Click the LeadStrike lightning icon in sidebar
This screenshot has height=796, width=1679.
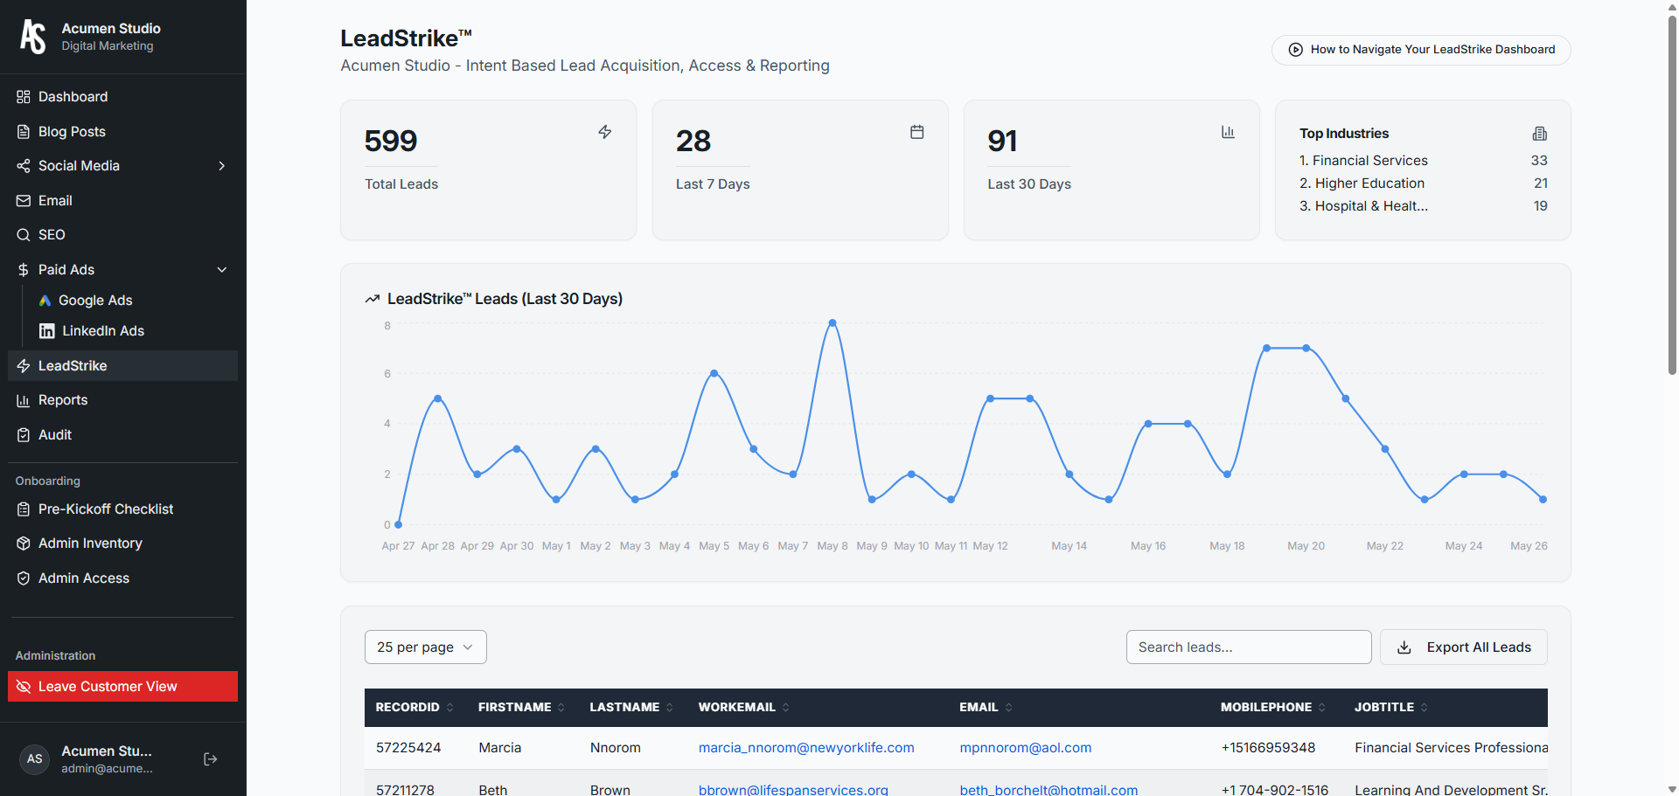[24, 366]
